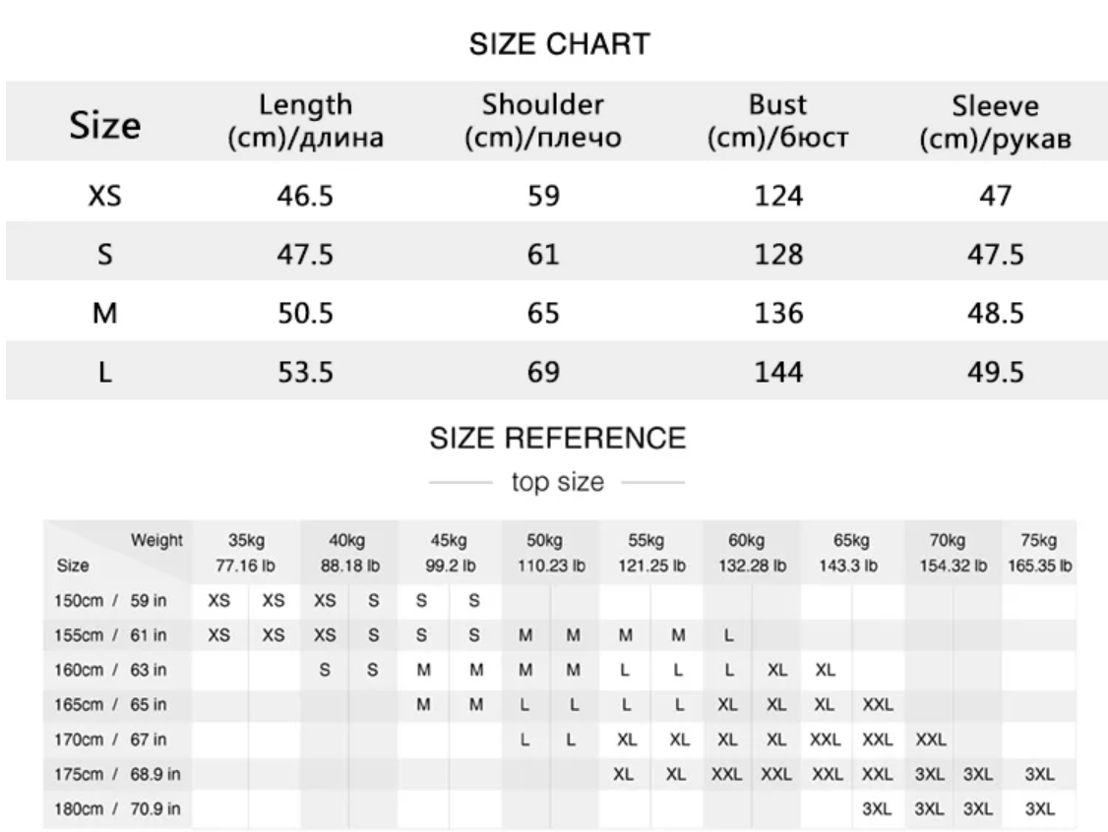The width and height of the screenshot is (1108, 832).
Task: Click the S row length value 47.5
Action: 305,255
